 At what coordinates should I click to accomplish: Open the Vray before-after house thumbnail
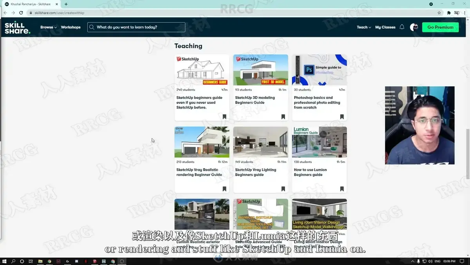point(202,142)
